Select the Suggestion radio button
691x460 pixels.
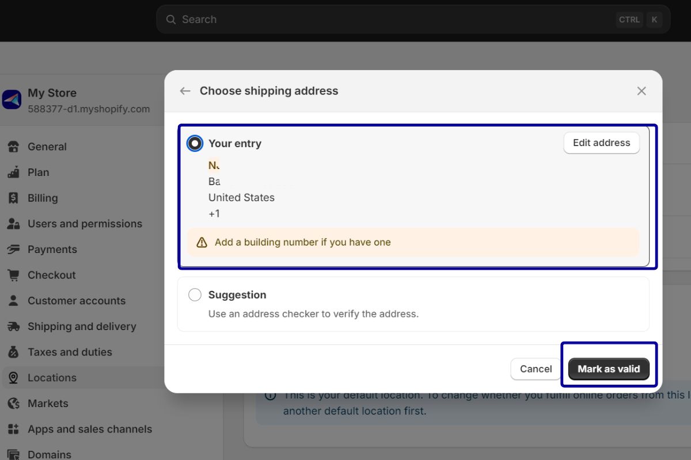(195, 295)
